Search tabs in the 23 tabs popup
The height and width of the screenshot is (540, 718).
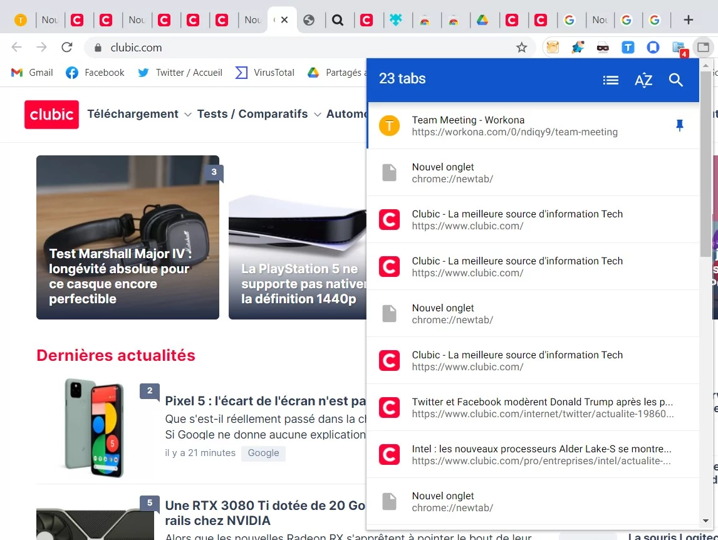[676, 80]
